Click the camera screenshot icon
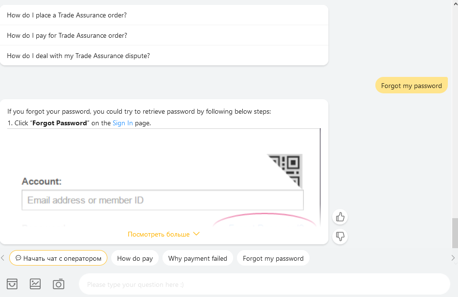The height and width of the screenshot is (297, 458). pos(59,284)
